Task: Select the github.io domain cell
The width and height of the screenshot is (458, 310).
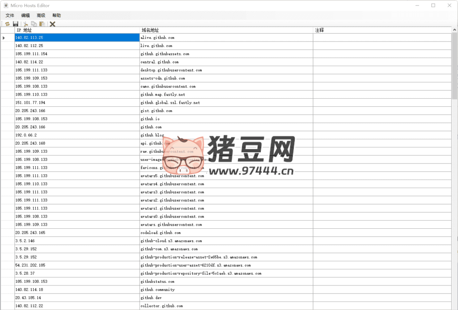Action: coord(226,119)
